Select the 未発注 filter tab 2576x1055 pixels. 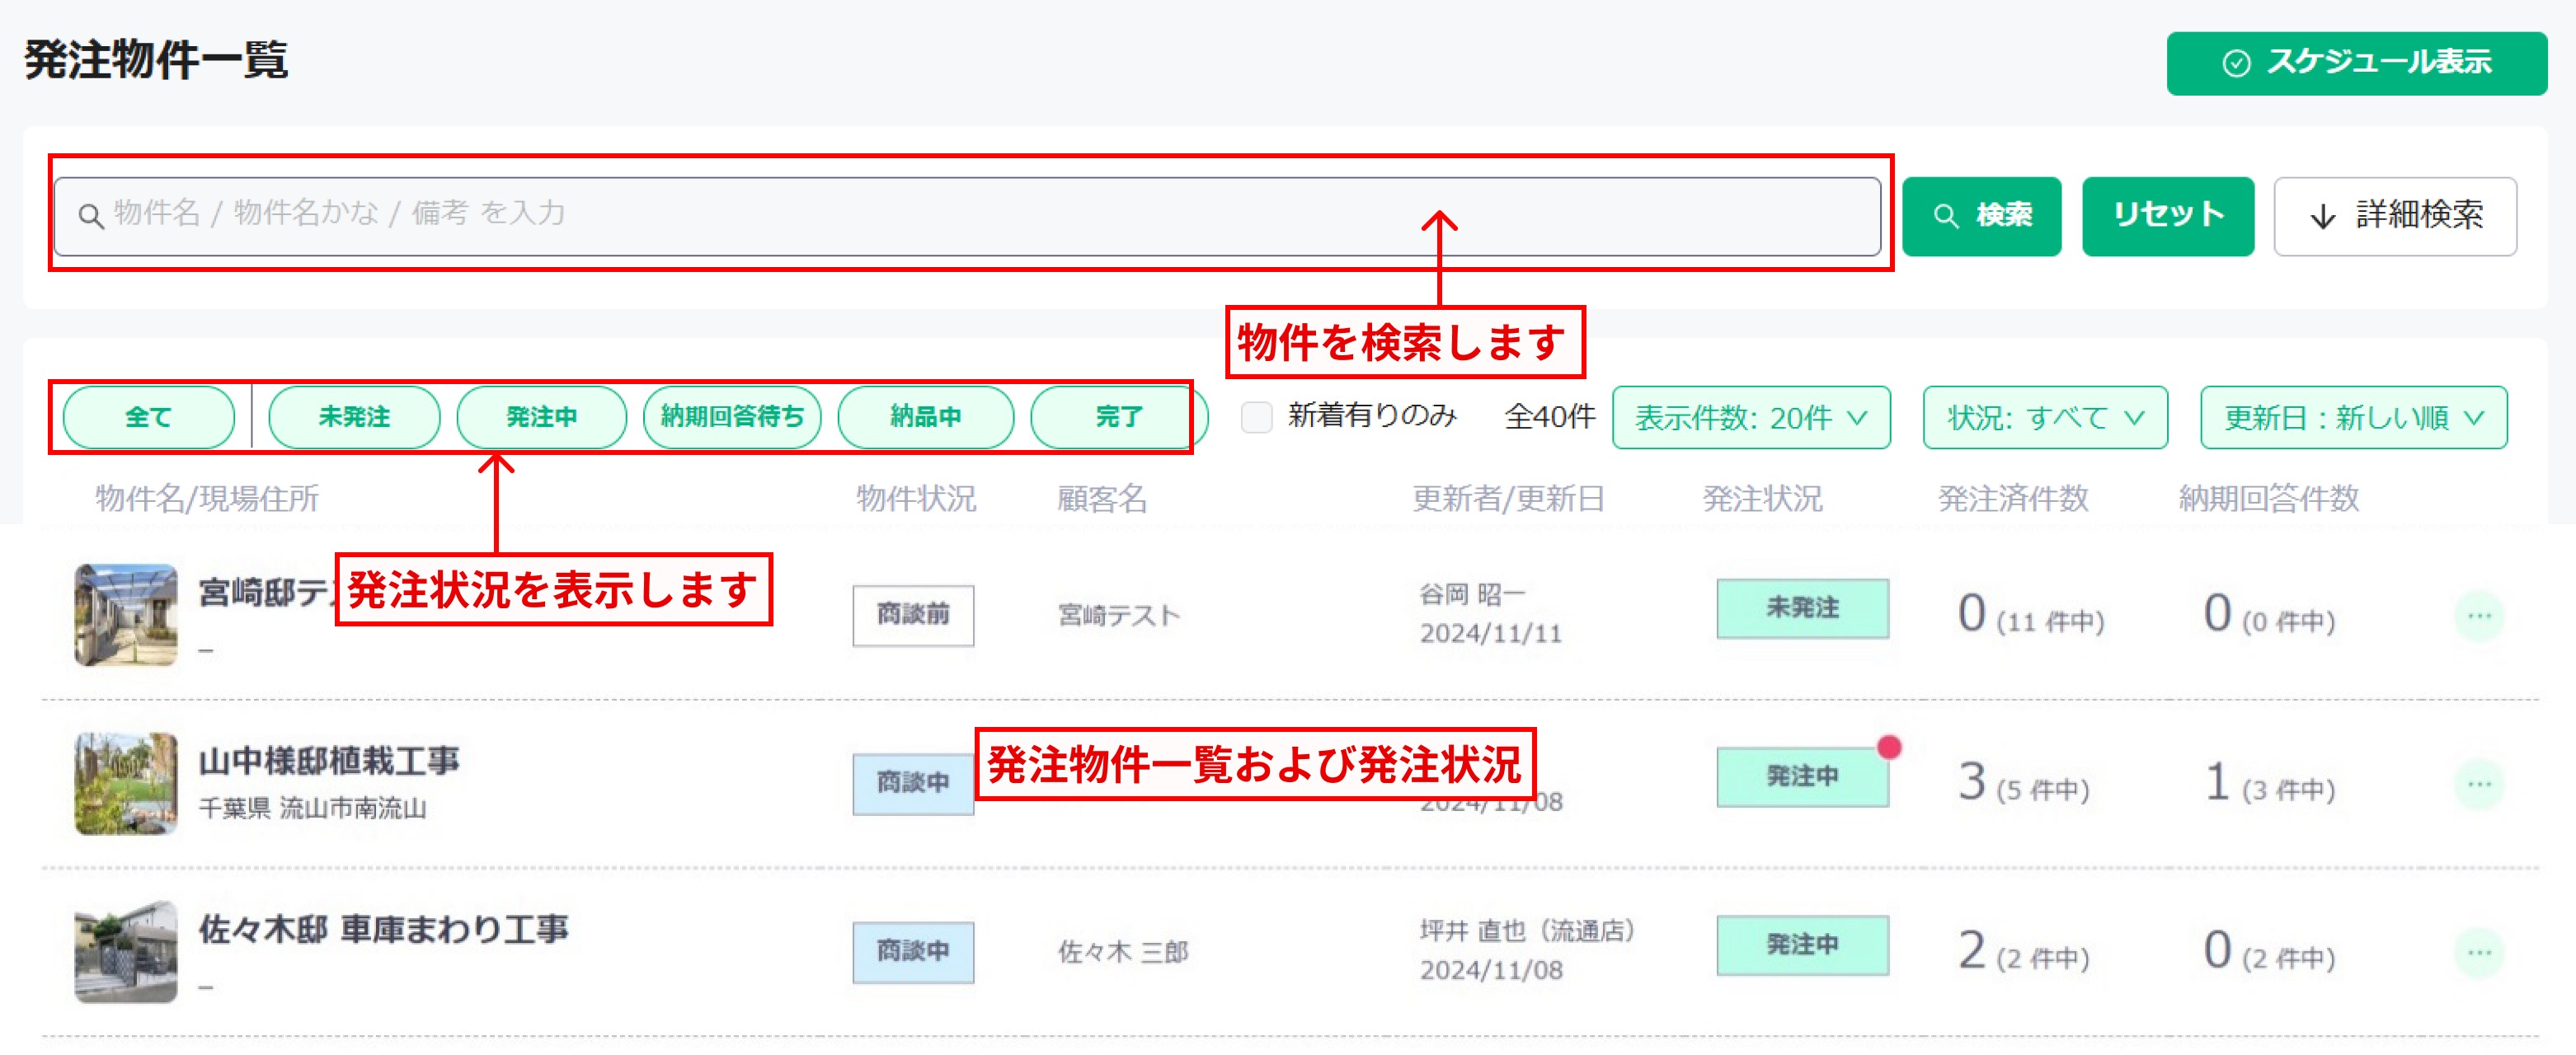pyautogui.click(x=354, y=417)
